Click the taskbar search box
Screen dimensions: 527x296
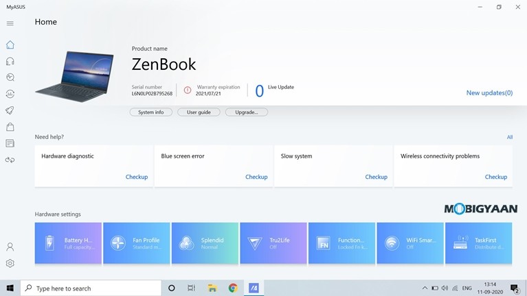[x=91, y=288]
